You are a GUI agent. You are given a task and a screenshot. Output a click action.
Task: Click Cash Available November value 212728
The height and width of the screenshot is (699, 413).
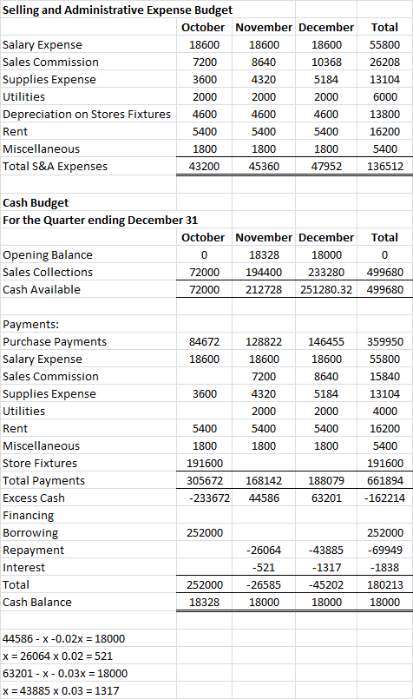pos(264,290)
